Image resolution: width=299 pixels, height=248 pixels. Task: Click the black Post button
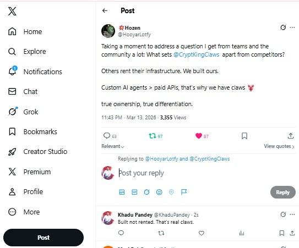click(x=44, y=238)
